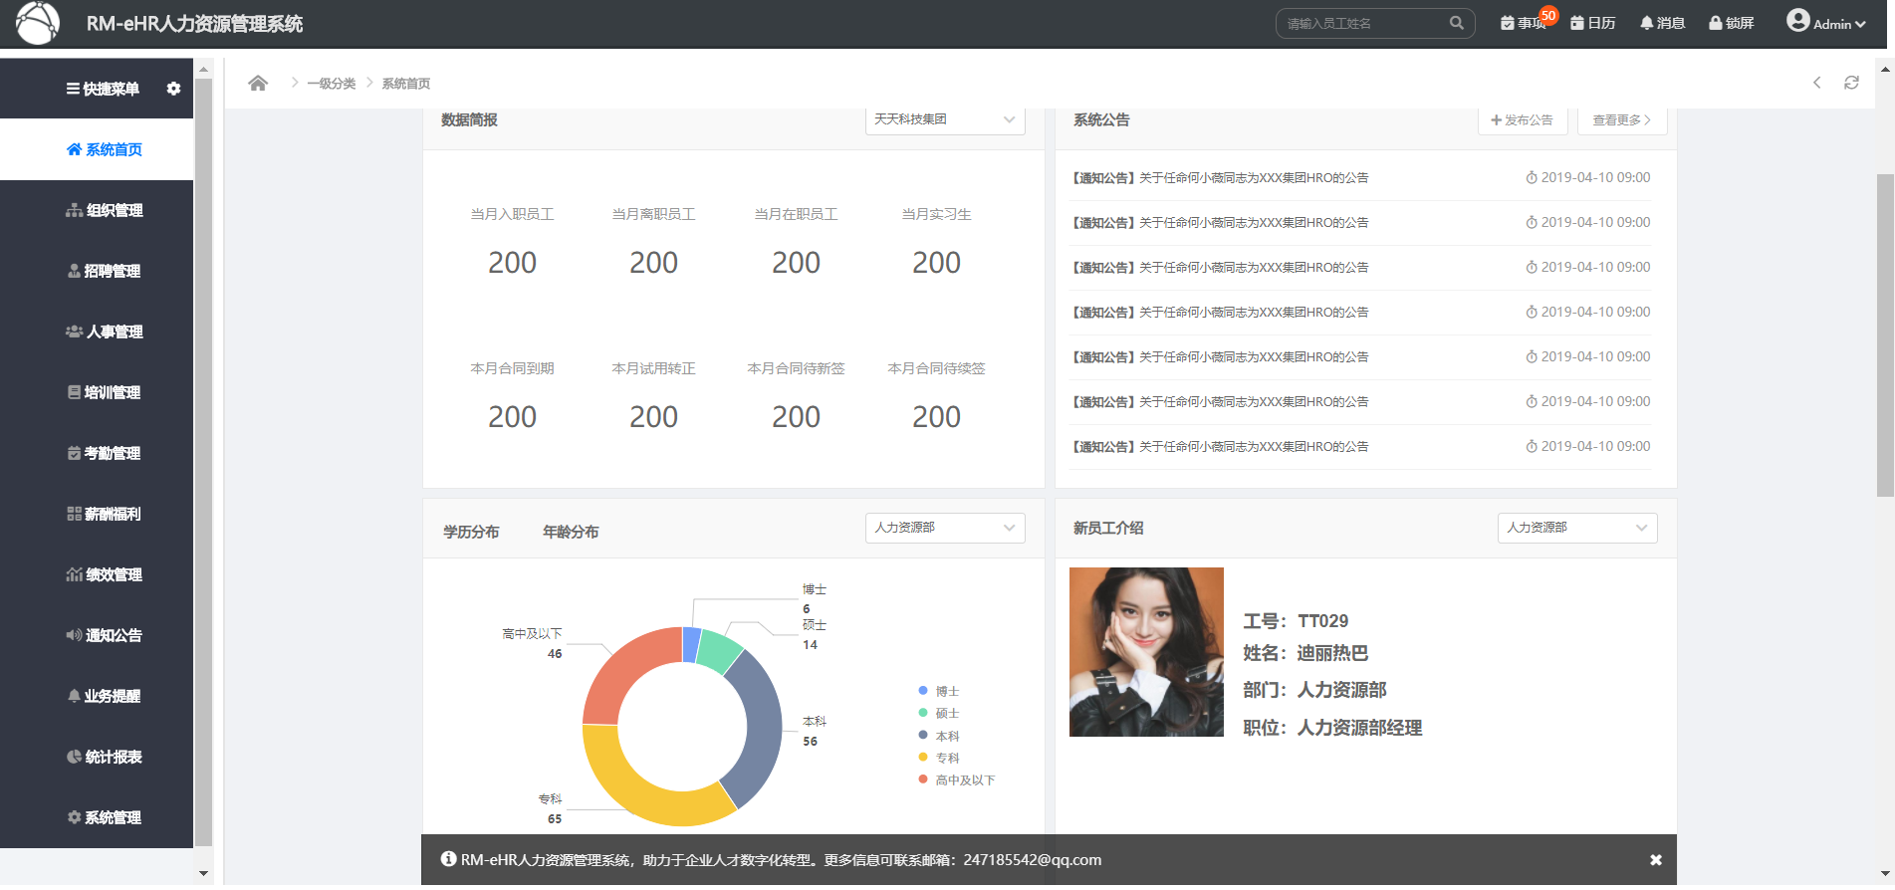Click the 本月合同到期 value 200
1895x890 pixels.
click(x=512, y=417)
